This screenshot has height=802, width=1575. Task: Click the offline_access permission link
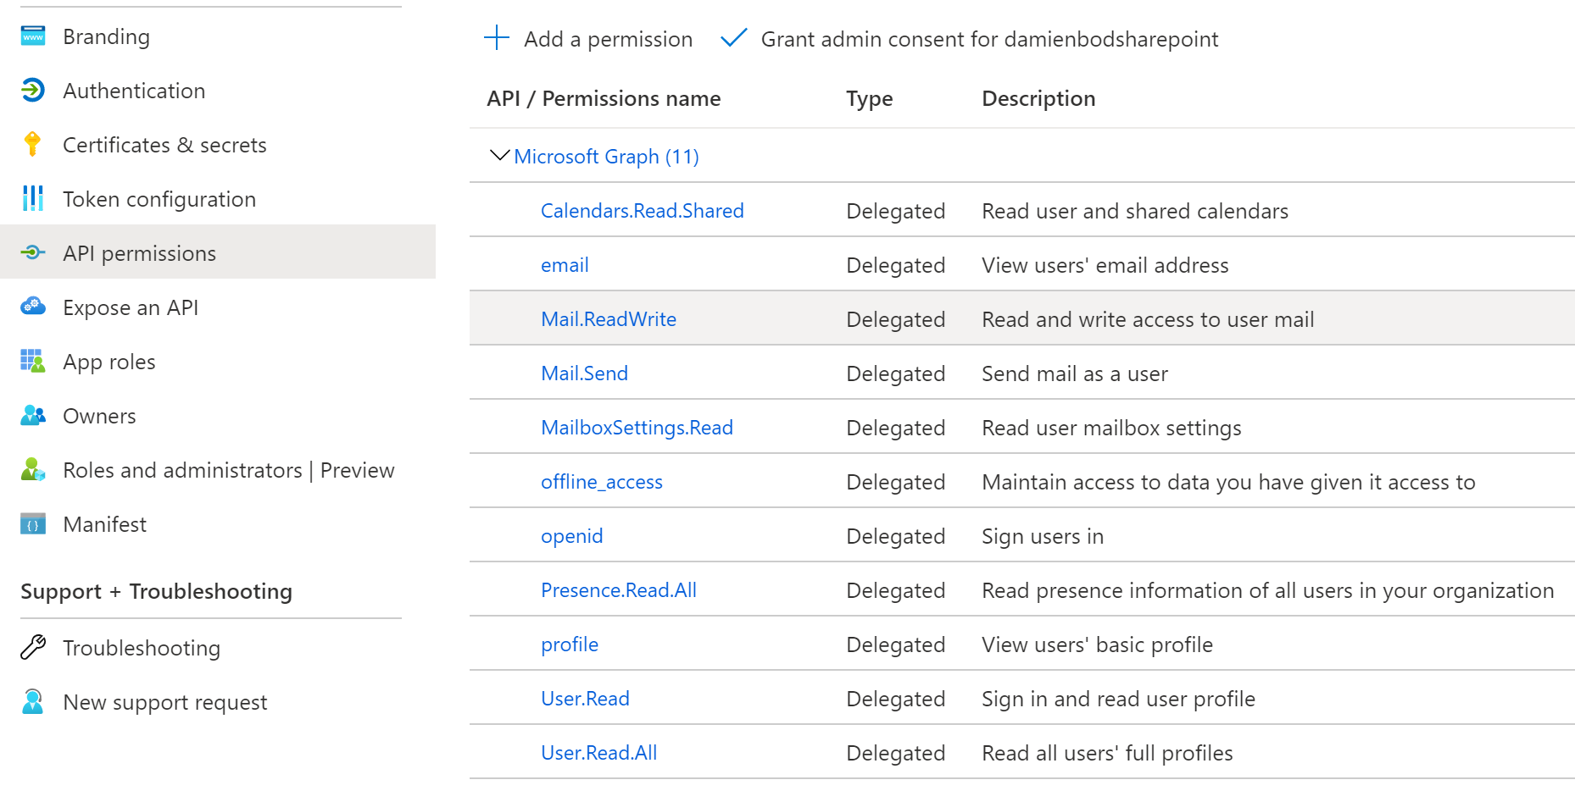pos(601,482)
